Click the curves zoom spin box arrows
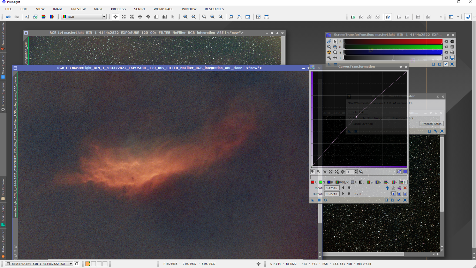 pos(356,172)
